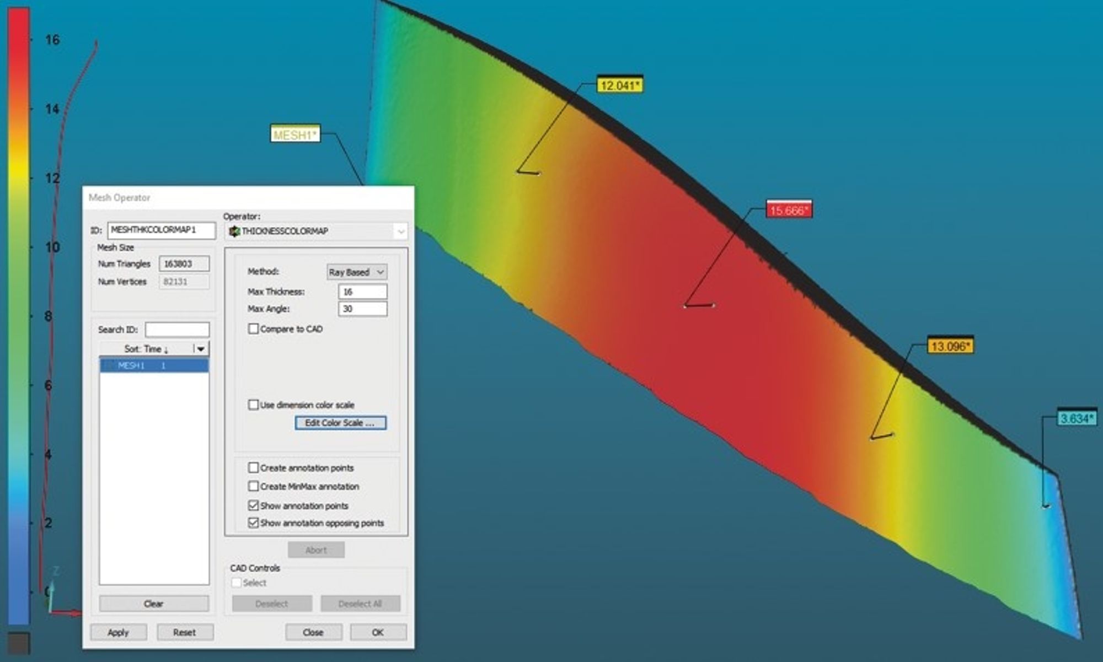Click the THICKNESSCOLORMAP operator icon

pos(234,231)
